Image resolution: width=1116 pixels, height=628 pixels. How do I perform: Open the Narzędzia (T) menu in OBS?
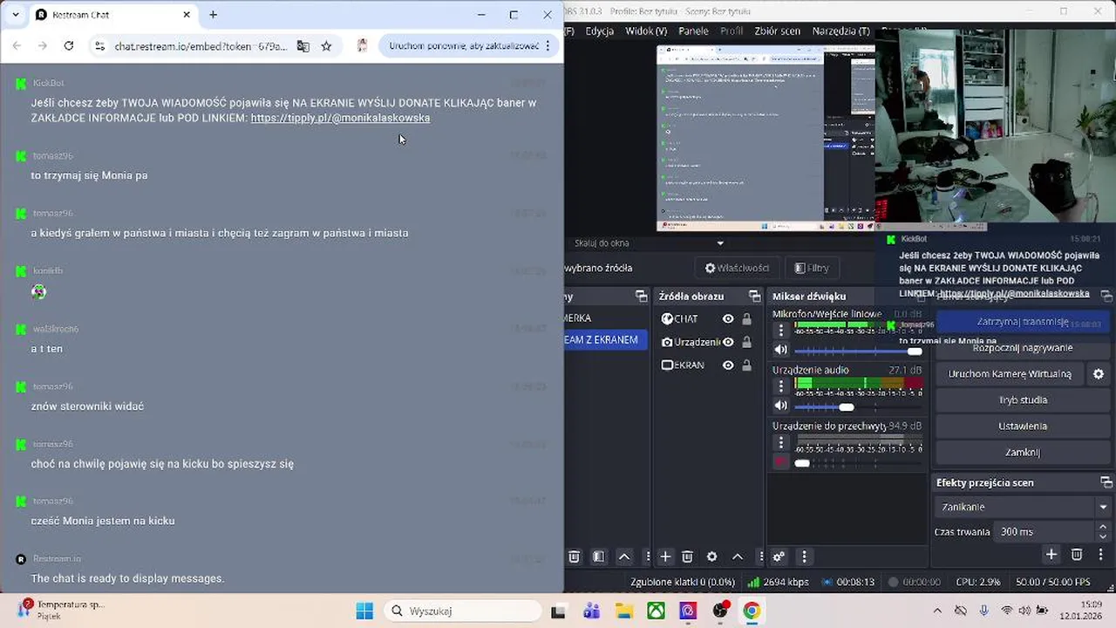tap(840, 31)
